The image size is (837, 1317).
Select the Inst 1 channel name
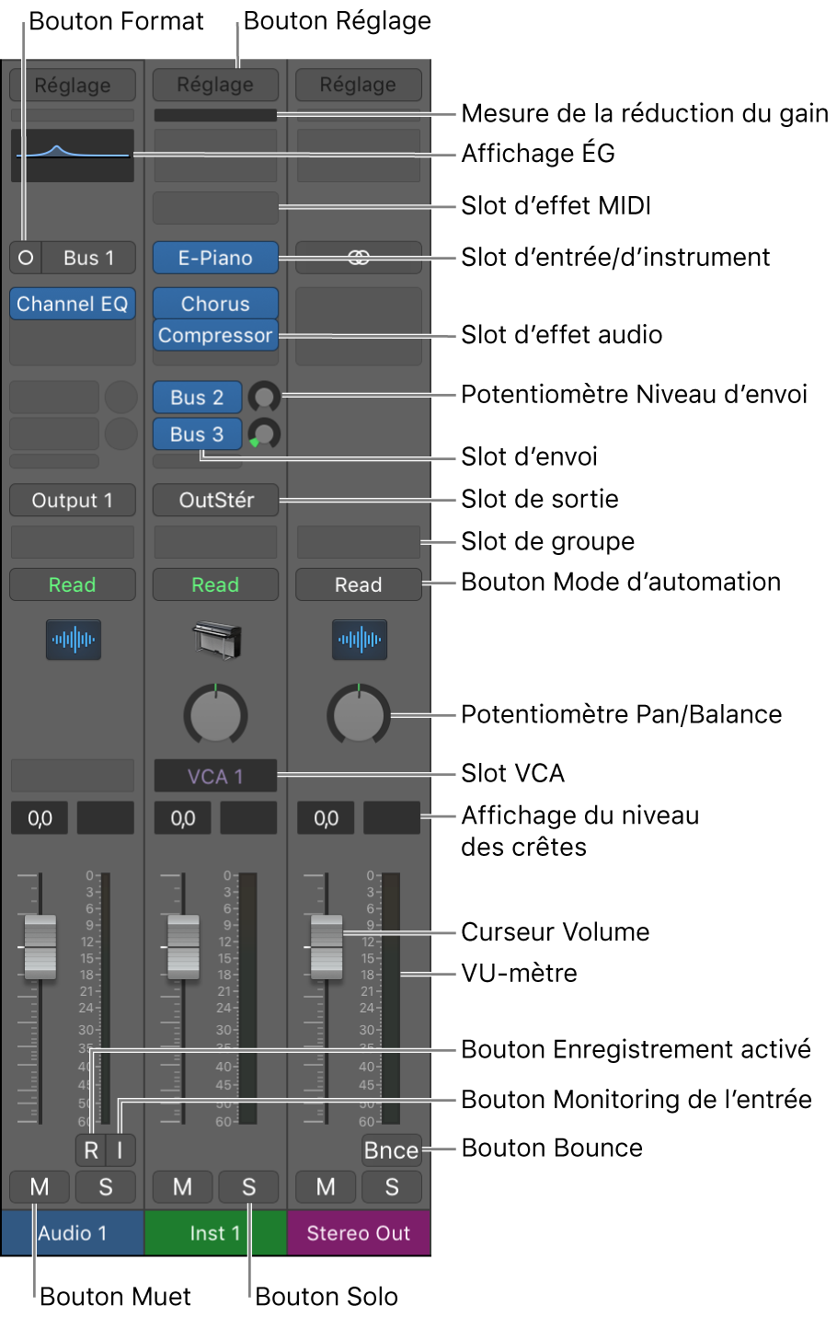(x=215, y=1233)
